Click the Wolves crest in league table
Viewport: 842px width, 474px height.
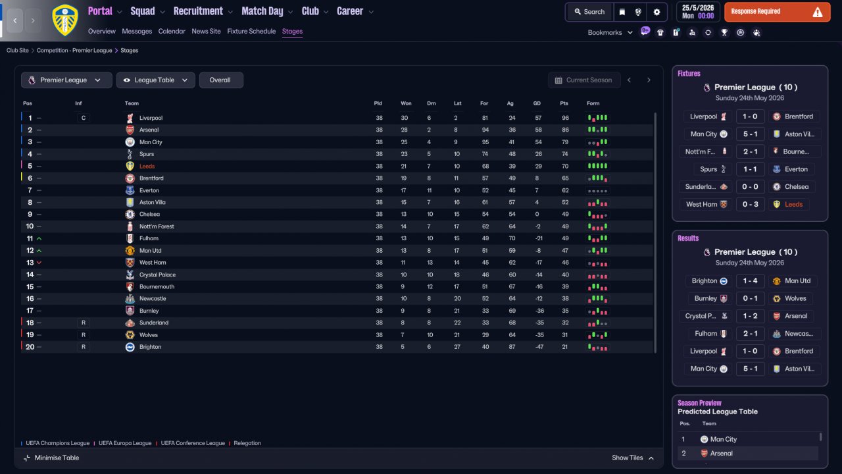point(130,334)
